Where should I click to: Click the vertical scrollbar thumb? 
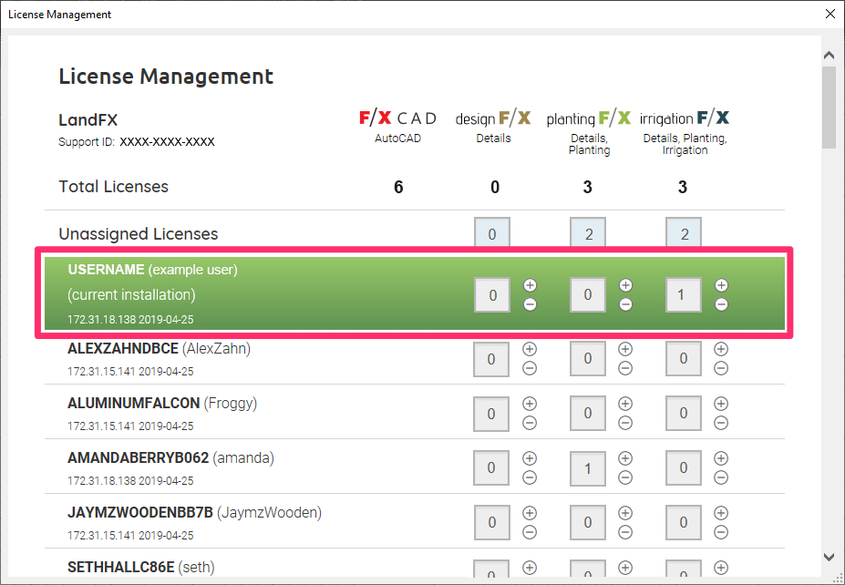point(829,108)
